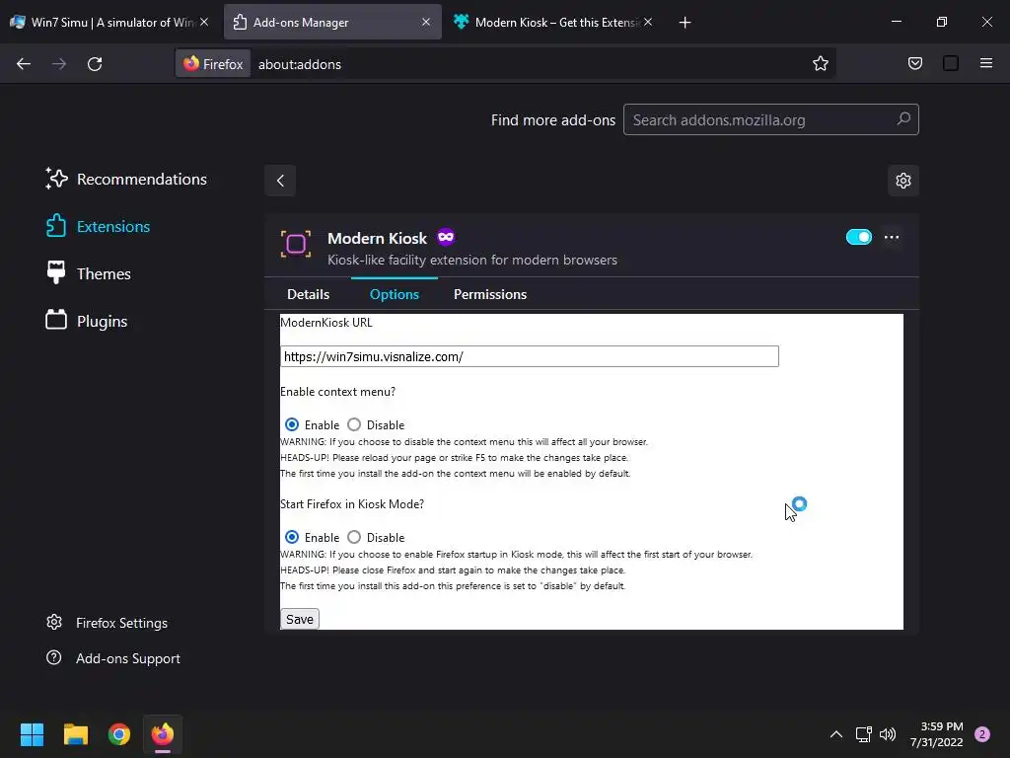Switch to Win7 Simu browser tab
Screen dimensions: 1010x758
click(x=109, y=22)
